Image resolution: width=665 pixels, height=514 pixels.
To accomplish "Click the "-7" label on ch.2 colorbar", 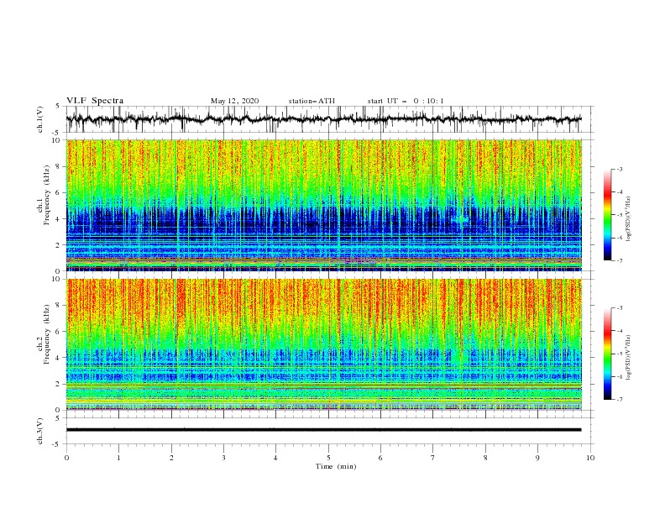I will coord(619,400).
